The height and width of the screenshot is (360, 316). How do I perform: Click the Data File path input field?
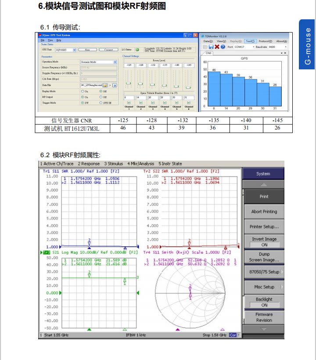pos(91,85)
